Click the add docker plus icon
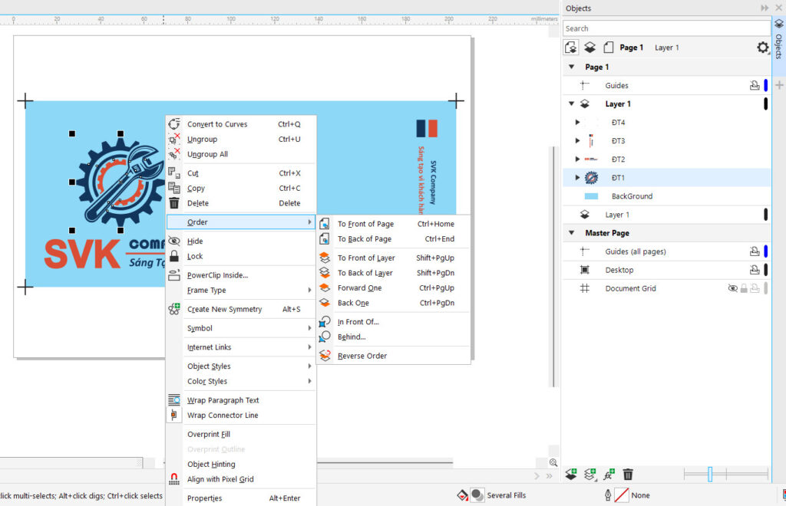The image size is (786, 506). pos(779,85)
